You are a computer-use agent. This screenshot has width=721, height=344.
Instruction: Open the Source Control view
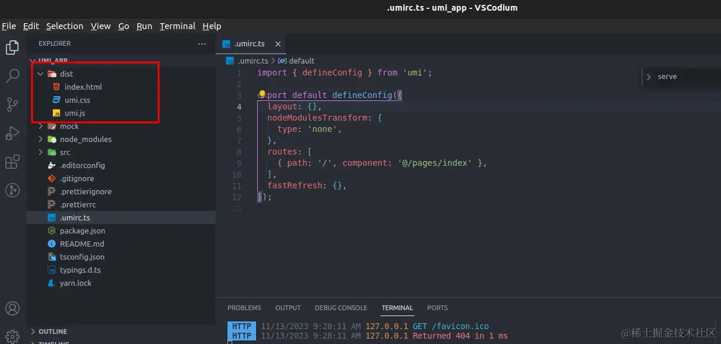point(12,105)
